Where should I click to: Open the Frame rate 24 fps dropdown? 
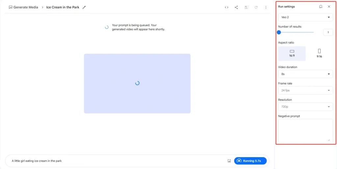[x=305, y=90]
